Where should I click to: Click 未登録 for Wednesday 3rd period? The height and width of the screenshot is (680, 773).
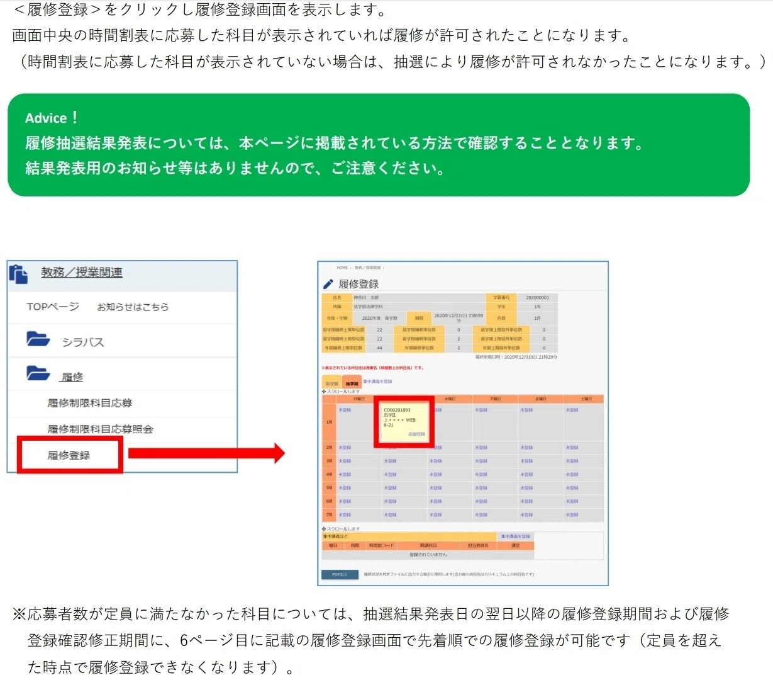[436, 461]
